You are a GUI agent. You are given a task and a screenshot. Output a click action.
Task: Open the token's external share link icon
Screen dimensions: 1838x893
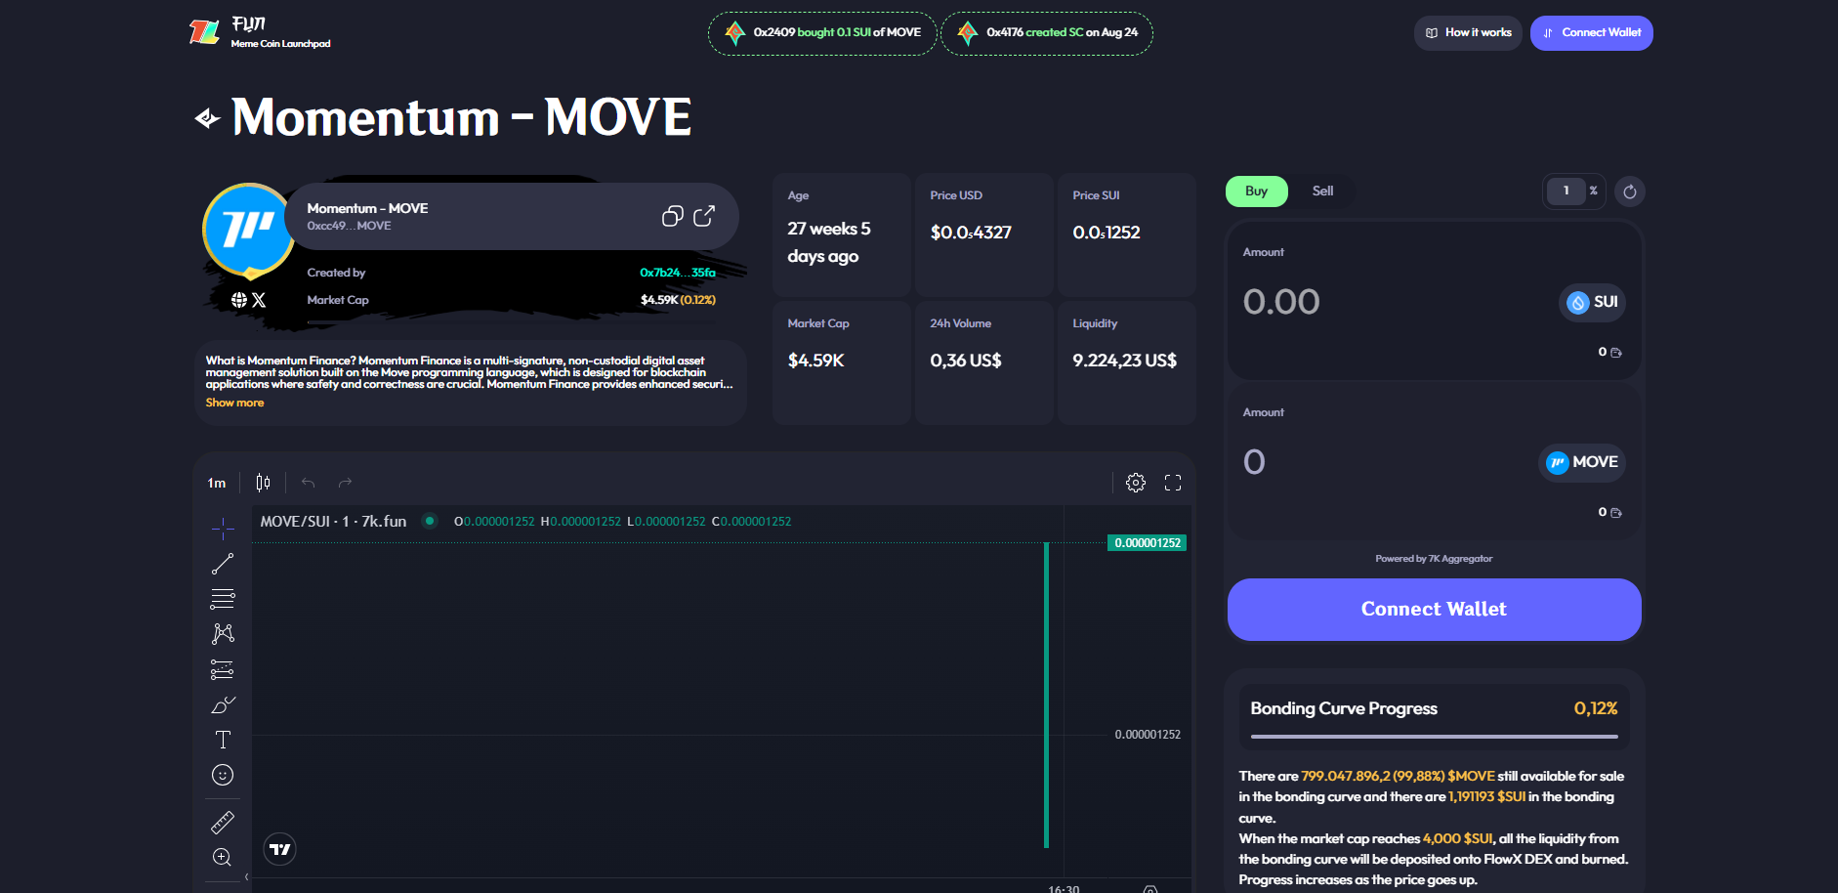point(704,216)
